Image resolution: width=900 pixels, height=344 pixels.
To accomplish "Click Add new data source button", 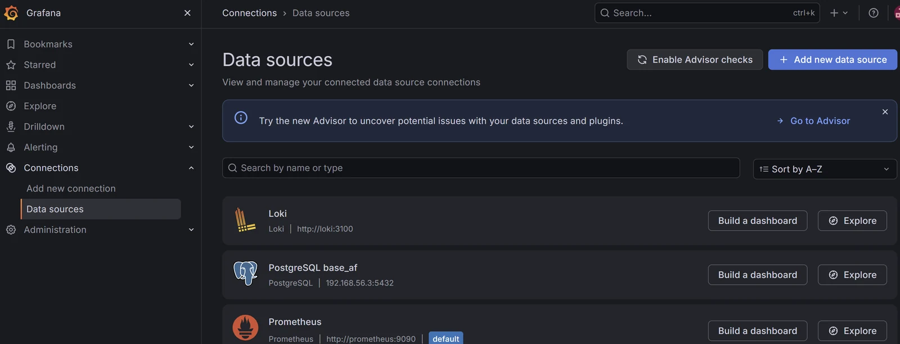I will pos(832,60).
